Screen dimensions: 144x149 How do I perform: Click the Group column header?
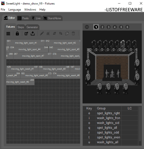point(108,108)
